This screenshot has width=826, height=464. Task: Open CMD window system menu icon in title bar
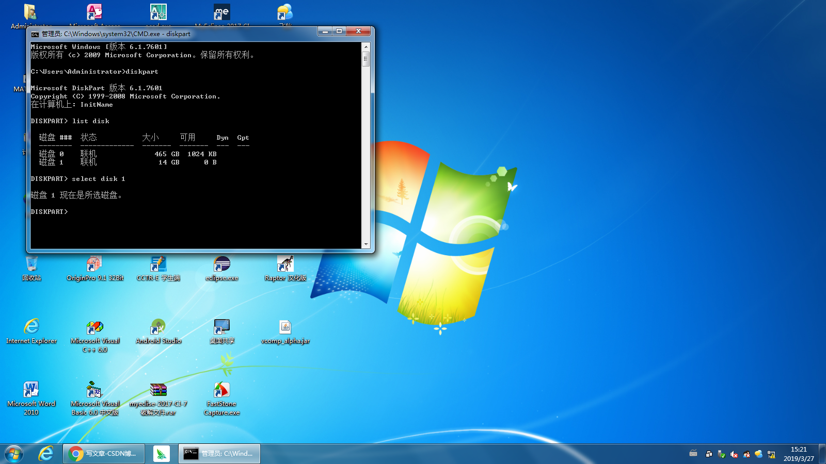pyautogui.click(x=35, y=34)
